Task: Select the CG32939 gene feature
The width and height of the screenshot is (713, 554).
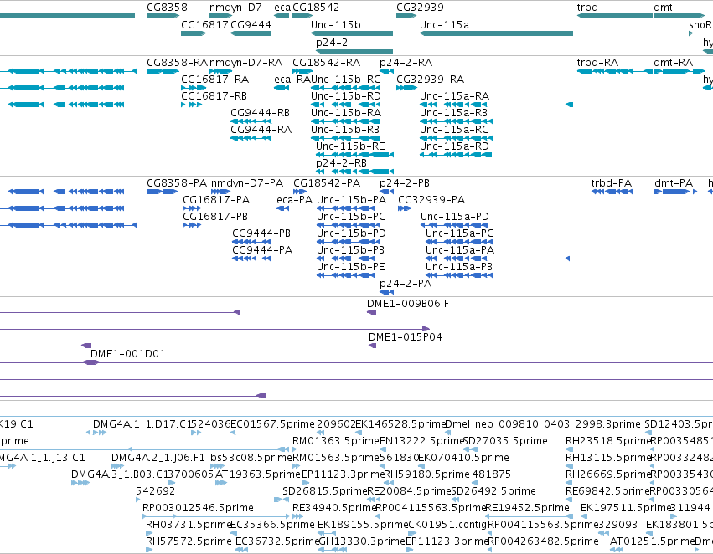Action: pos(406,17)
